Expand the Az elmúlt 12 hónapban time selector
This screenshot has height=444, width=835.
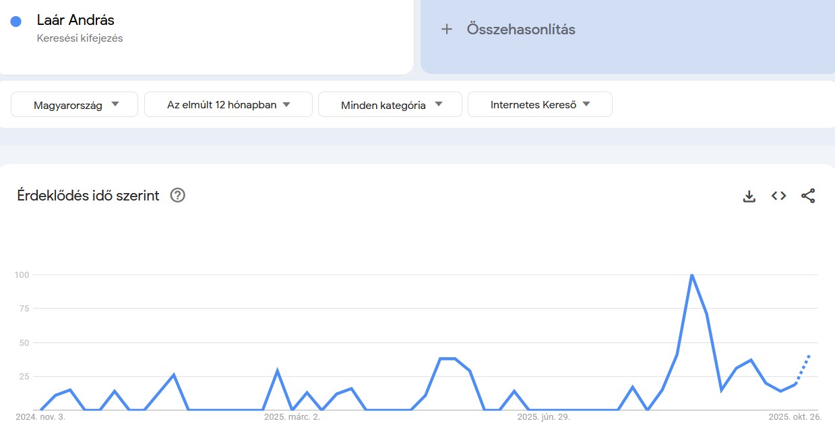pos(228,104)
